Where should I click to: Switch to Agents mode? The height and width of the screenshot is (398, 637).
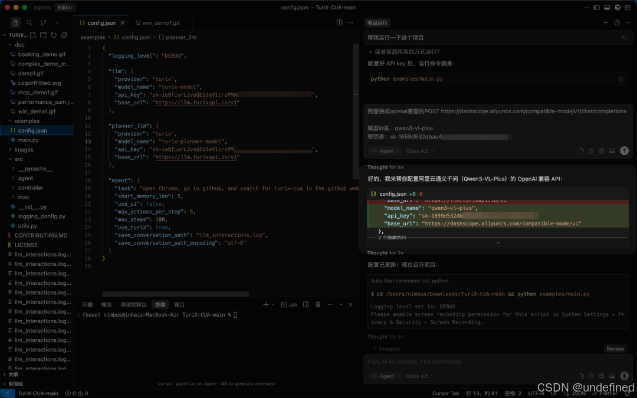tap(42, 7)
